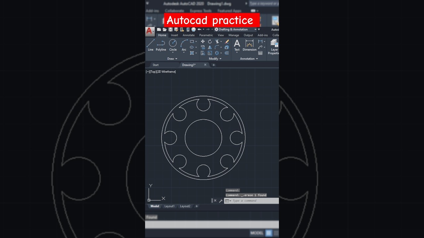Activate the Mirror tool
The width and height of the screenshot is (424, 238).
pyautogui.click(x=210, y=47)
